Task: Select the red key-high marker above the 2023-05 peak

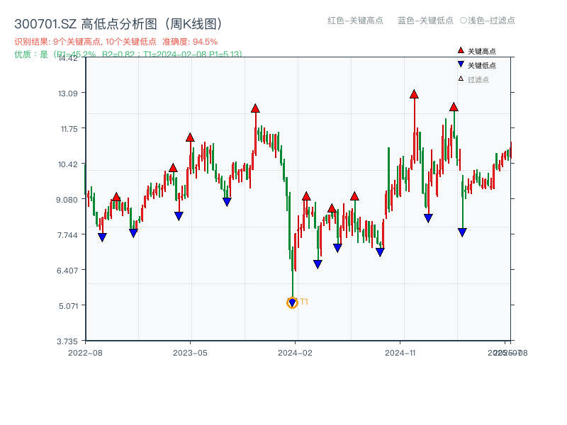Action: click(189, 138)
